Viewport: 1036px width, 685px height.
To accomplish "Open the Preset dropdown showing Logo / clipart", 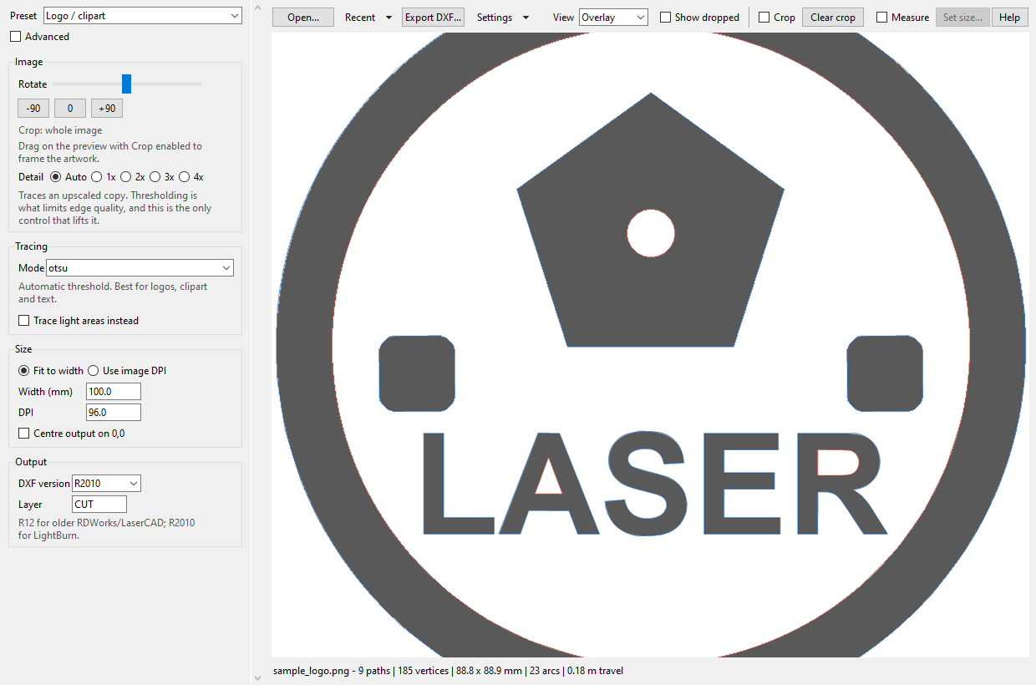I will point(142,16).
